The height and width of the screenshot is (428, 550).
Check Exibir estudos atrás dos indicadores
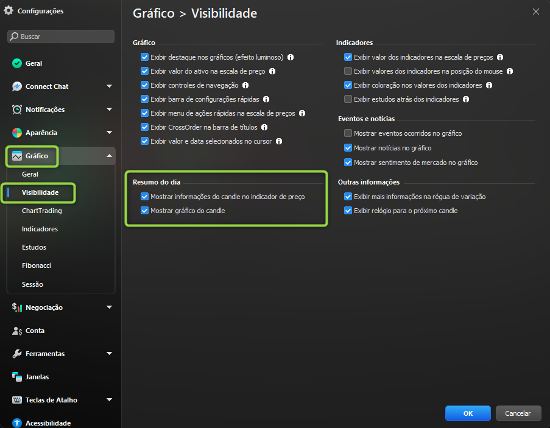coord(348,99)
